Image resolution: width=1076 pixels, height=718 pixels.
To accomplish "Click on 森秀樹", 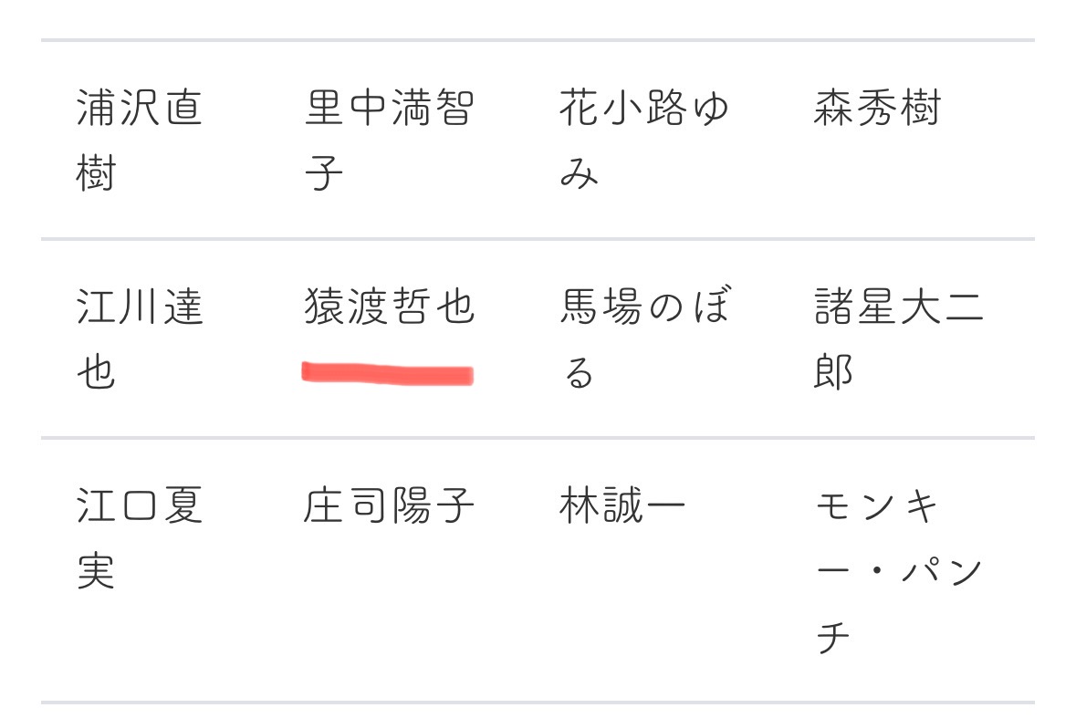I will (876, 109).
